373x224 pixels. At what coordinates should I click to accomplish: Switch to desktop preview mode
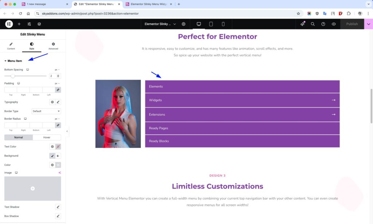point(199,24)
